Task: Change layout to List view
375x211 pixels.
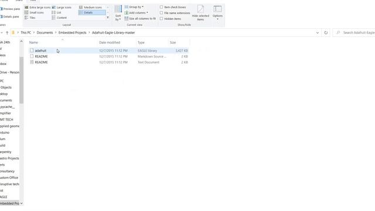Action: click(x=56, y=12)
